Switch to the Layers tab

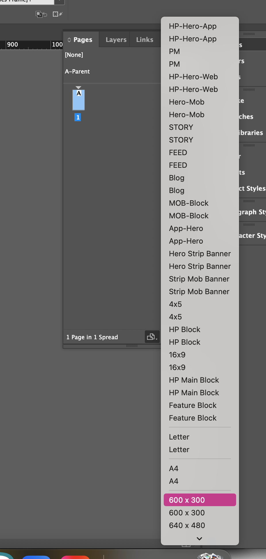(116, 39)
